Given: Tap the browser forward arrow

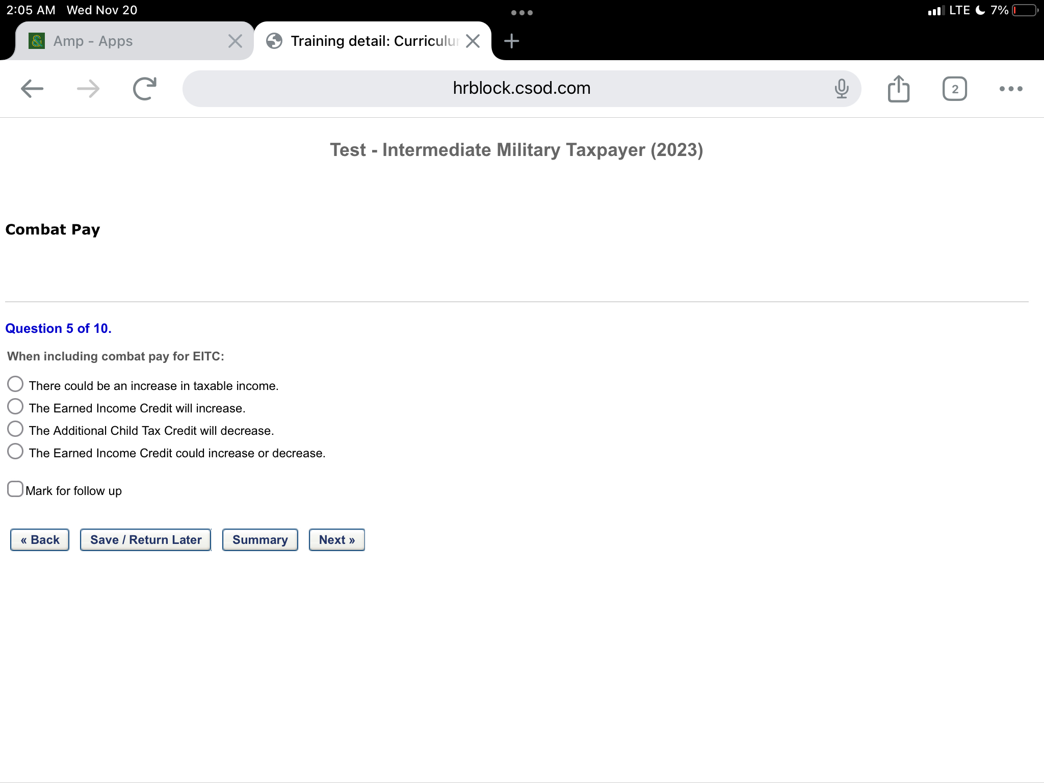Looking at the screenshot, I should click(x=88, y=89).
